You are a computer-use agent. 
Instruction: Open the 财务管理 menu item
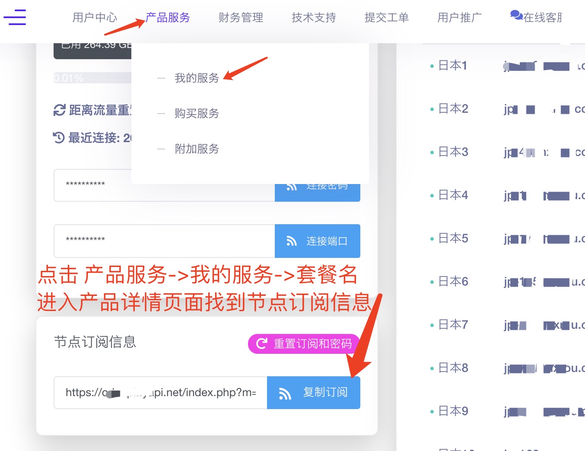pos(241,17)
